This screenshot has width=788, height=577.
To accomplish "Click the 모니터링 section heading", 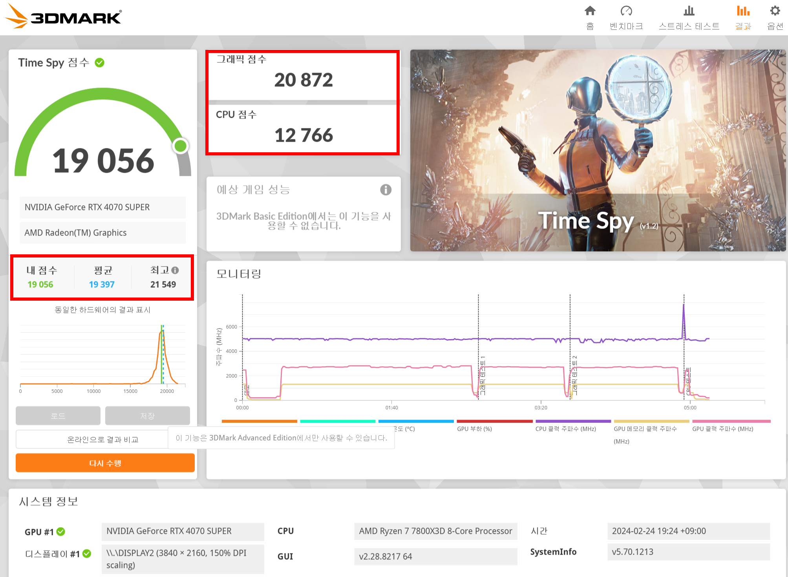I will 239,274.
